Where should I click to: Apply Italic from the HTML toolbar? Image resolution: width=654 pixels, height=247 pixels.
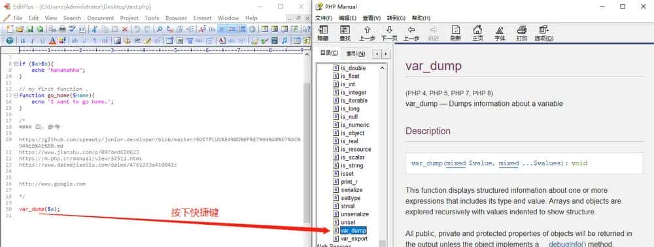(33, 41)
